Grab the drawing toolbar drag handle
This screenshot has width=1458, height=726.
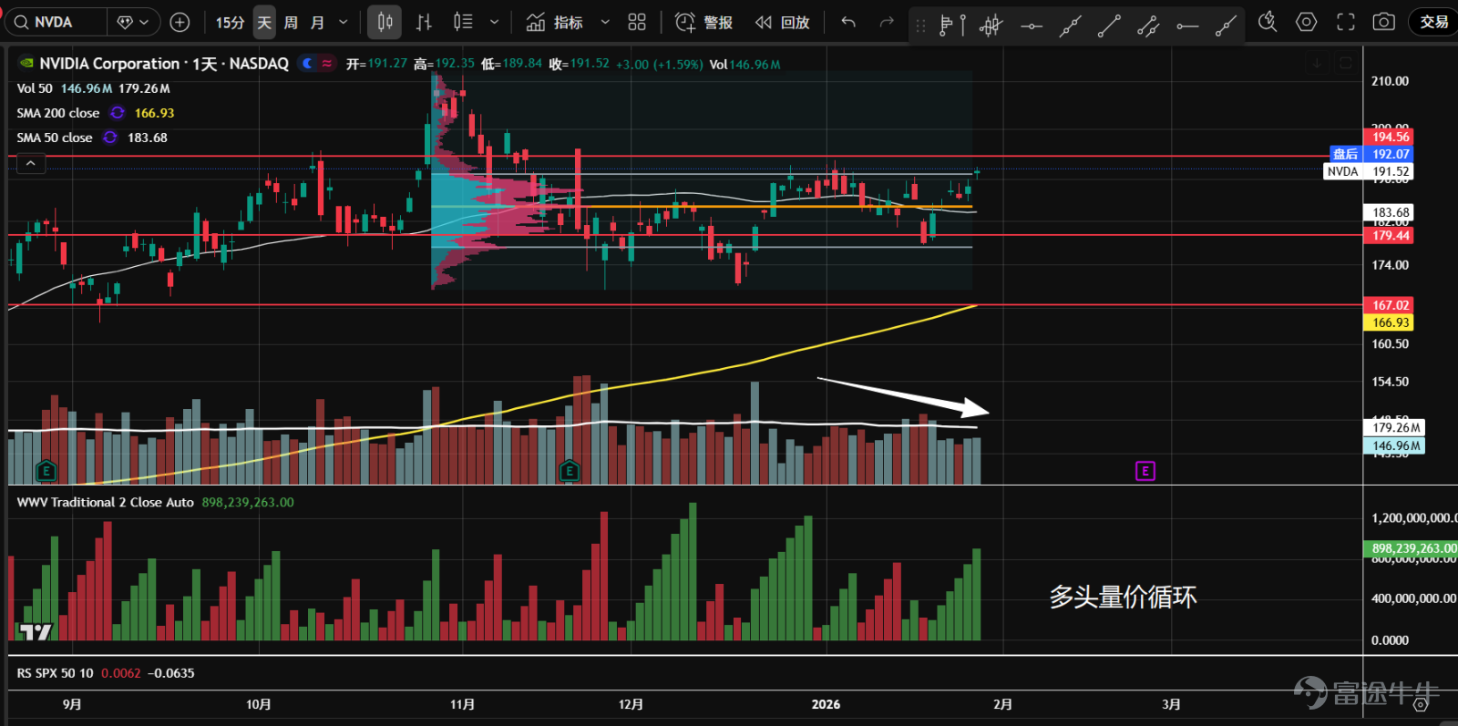coord(920,26)
